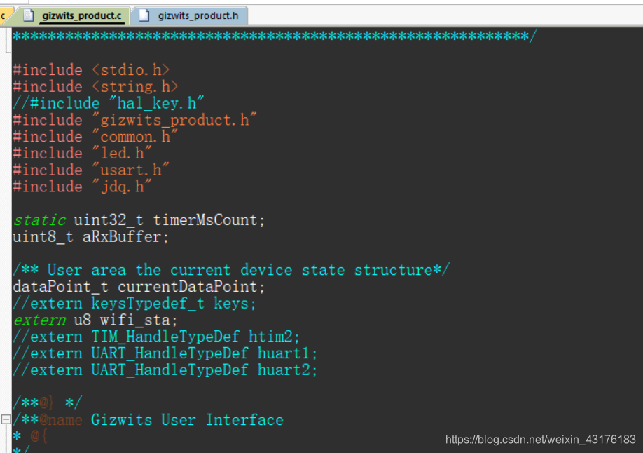
Task: Click the file icon on gizwits_product.h tab
Action: click(x=144, y=15)
